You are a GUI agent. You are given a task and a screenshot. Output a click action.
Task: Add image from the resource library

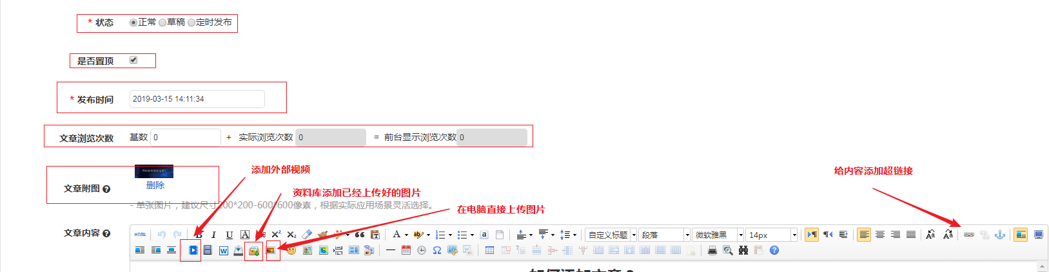coord(254,250)
